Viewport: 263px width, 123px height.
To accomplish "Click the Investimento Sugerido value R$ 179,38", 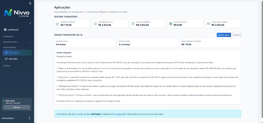I will coord(186,45).
